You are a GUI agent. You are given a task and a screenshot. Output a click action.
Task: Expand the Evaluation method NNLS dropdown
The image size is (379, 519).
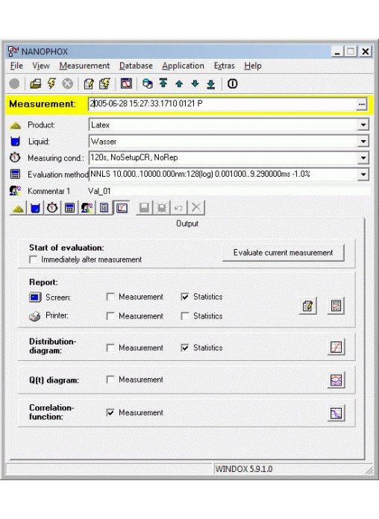[363, 174]
